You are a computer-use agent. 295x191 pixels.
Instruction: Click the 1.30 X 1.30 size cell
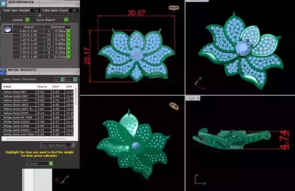click(28, 35)
